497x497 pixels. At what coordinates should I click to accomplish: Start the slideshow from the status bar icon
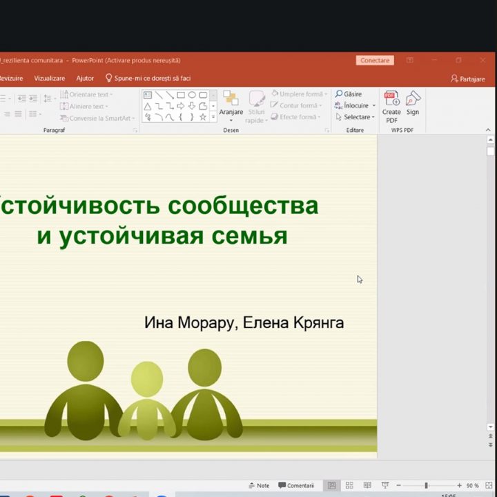click(384, 485)
